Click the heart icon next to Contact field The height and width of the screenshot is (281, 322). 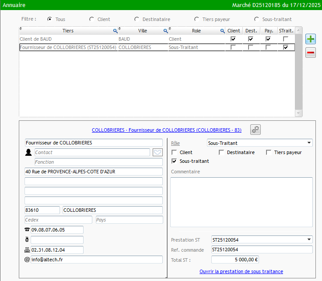[157, 152]
